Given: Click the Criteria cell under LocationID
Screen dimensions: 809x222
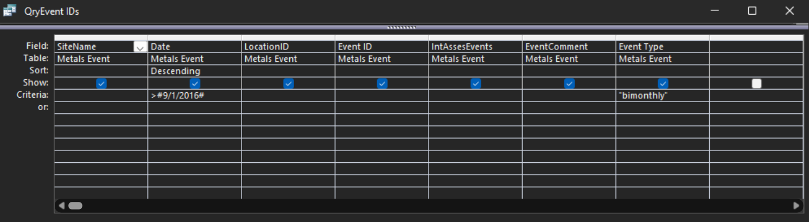Looking at the screenshot, I should tap(288, 96).
